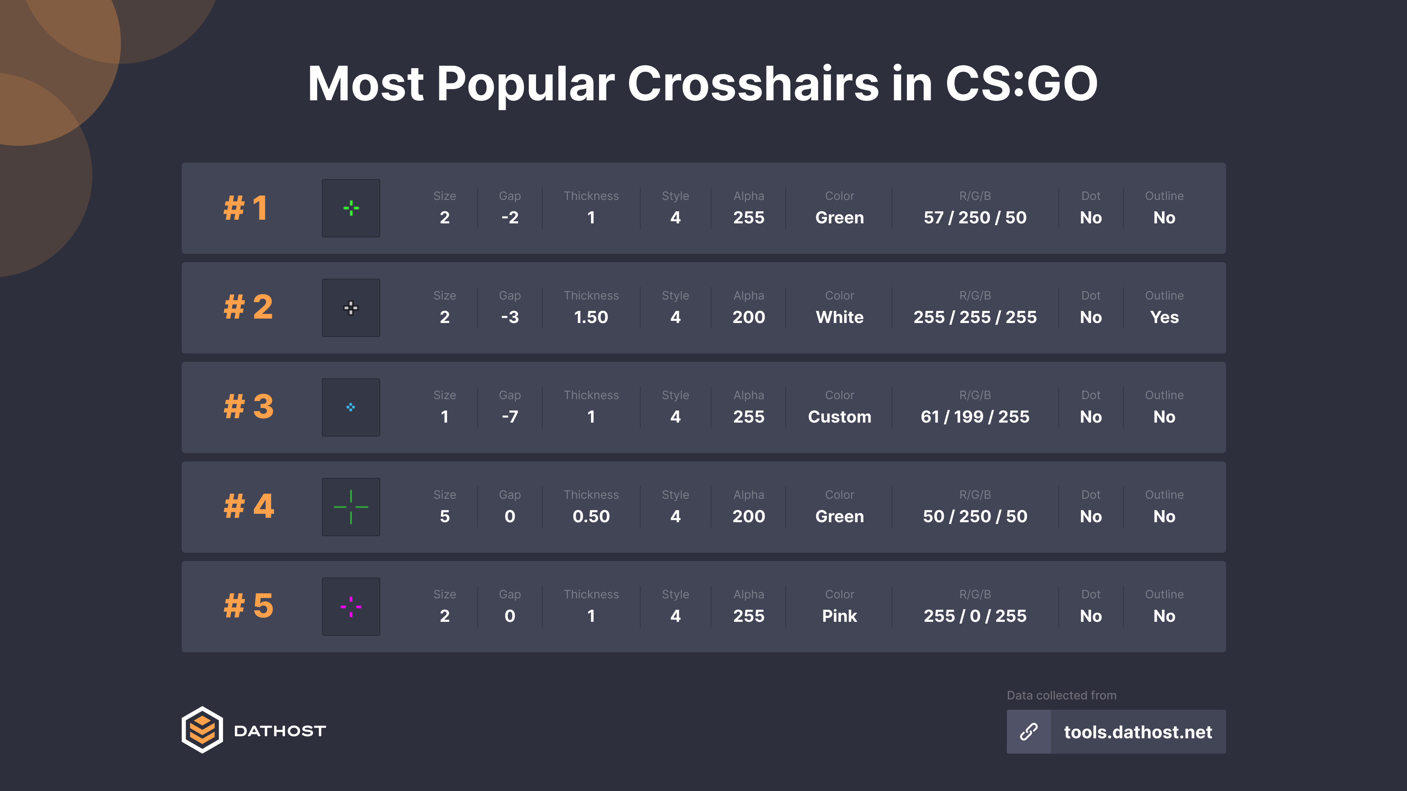Click the DatHost hexagon logo icon
The image size is (1407, 791).
click(x=202, y=730)
